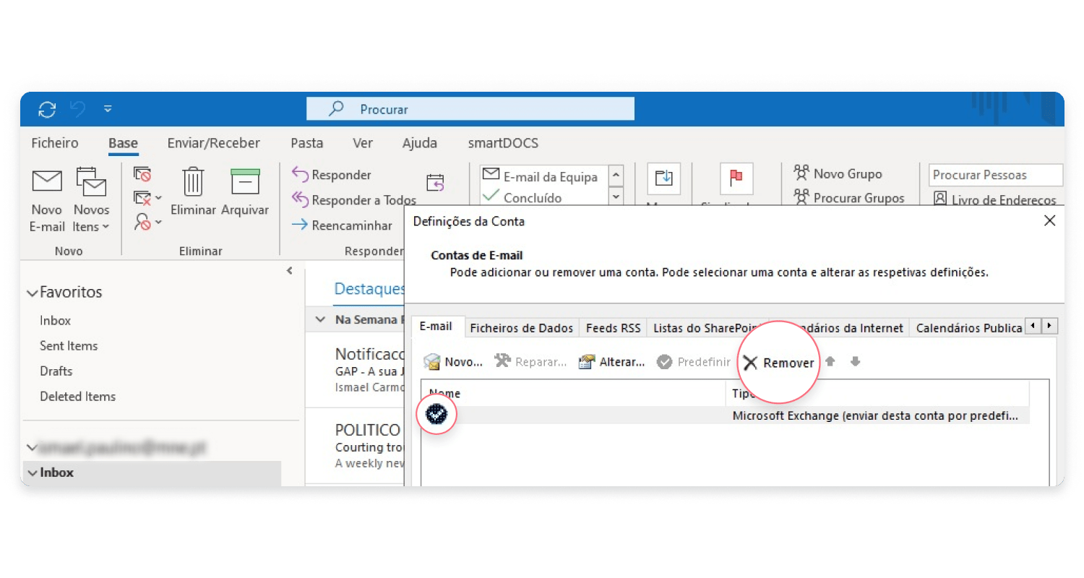
Task: Switch to Calendários Publicados tab
Action: 968,328
